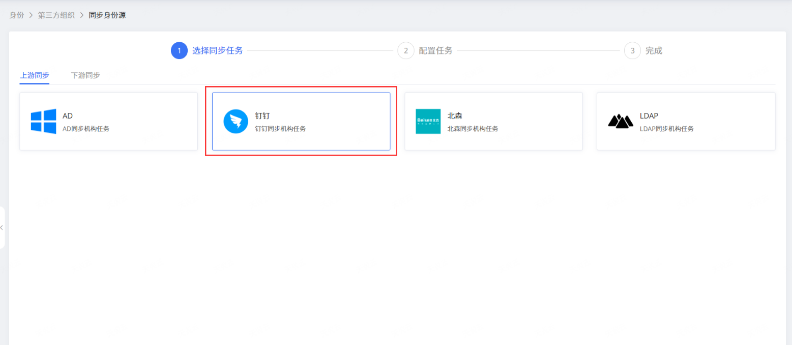792x345 pixels.
Task: Switch to the 上游同步 tab
Action: coord(35,75)
